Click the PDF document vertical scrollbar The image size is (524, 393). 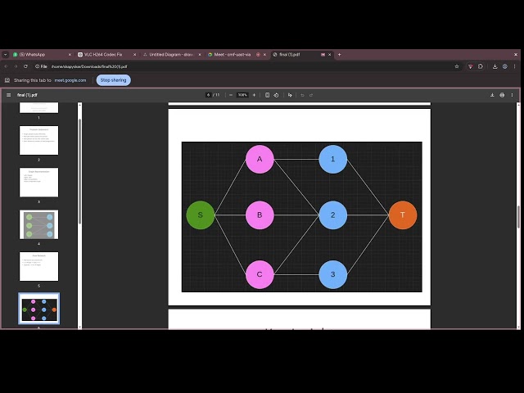(x=518, y=217)
